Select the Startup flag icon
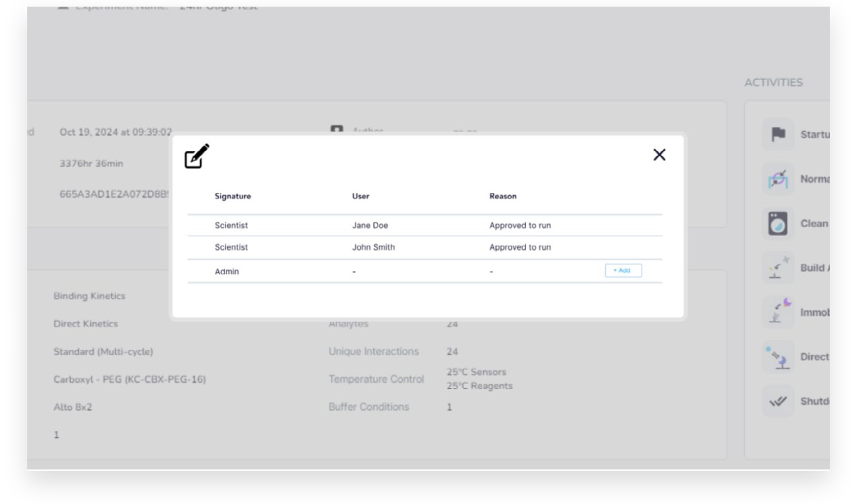862x504 pixels. pyautogui.click(x=778, y=135)
